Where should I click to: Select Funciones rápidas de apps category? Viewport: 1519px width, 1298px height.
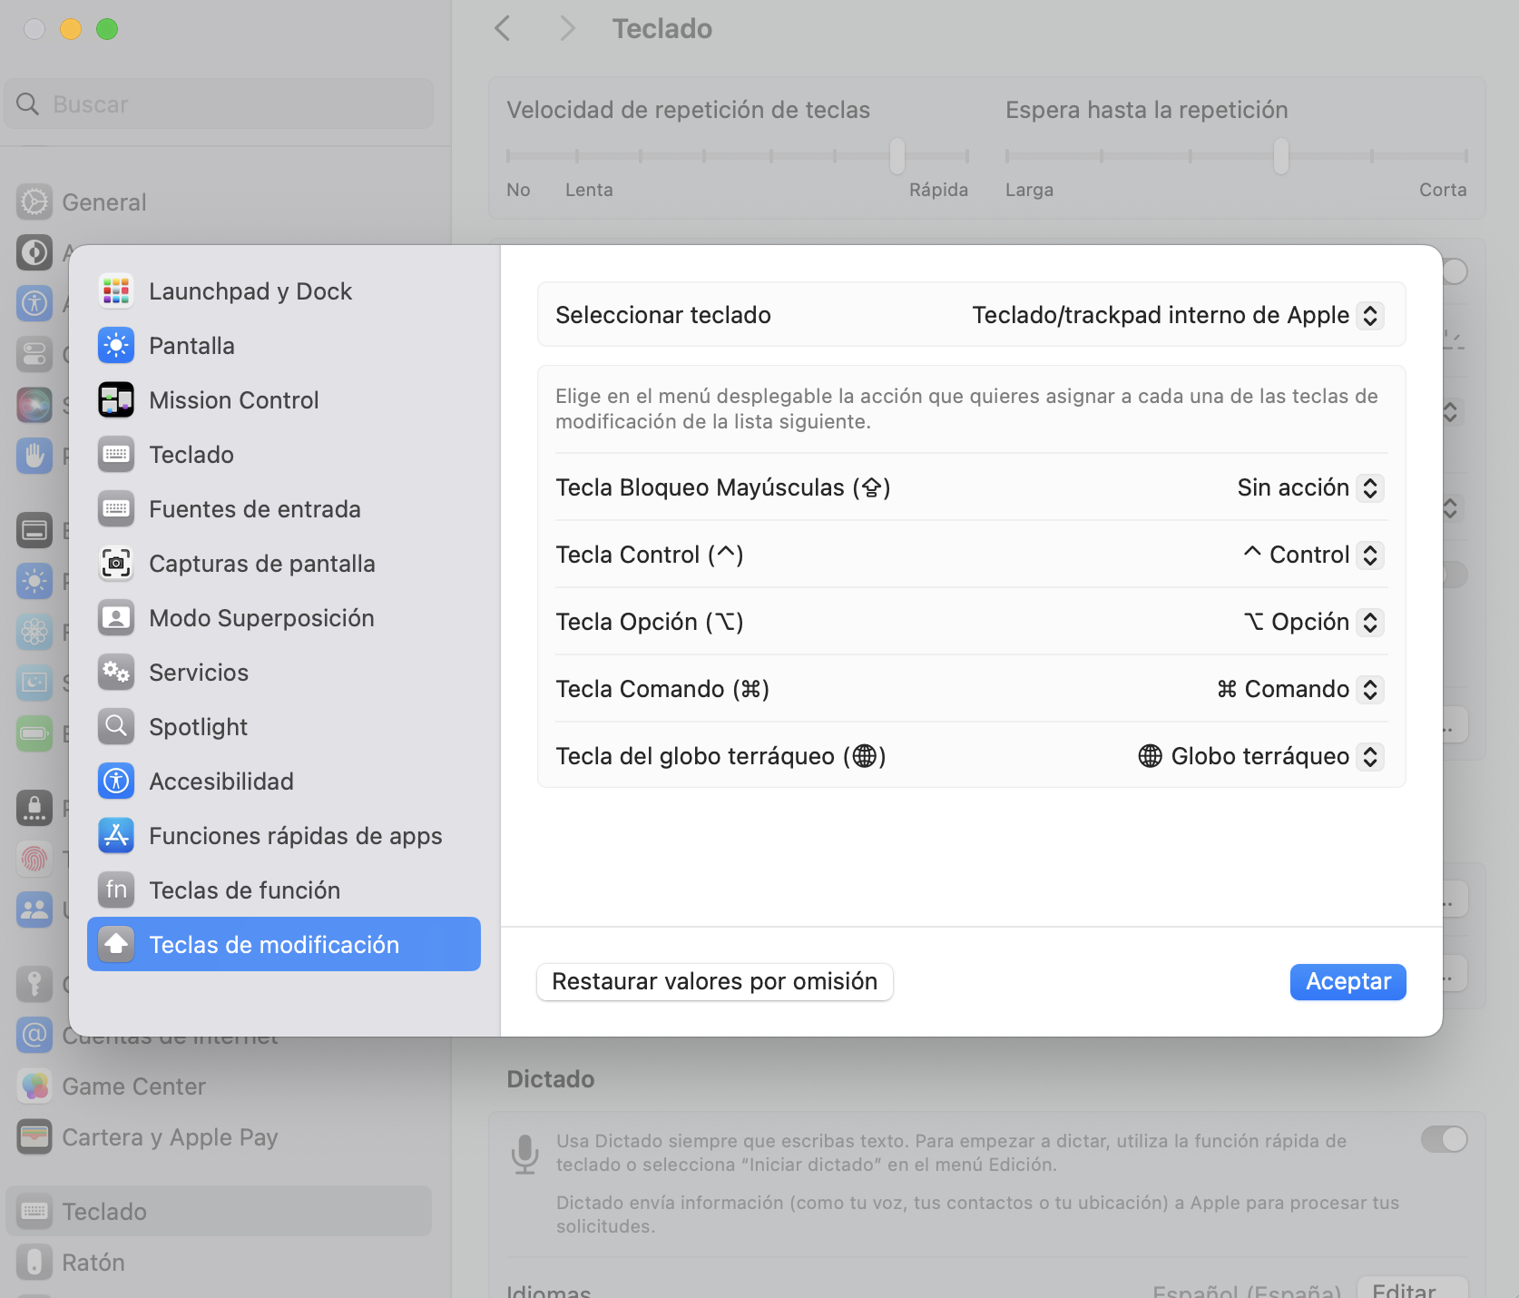point(295,836)
